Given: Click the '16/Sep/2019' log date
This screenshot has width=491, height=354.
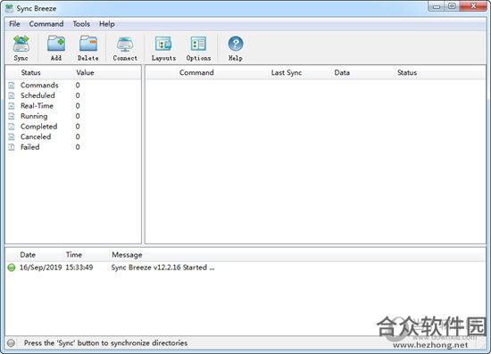Looking at the screenshot, I should (x=41, y=268).
